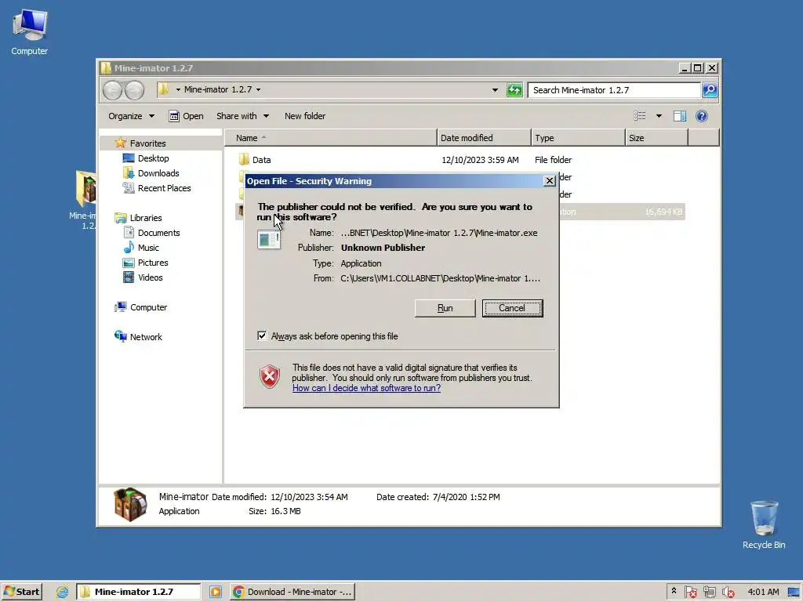Open Desktop in Favorites

tap(153, 158)
